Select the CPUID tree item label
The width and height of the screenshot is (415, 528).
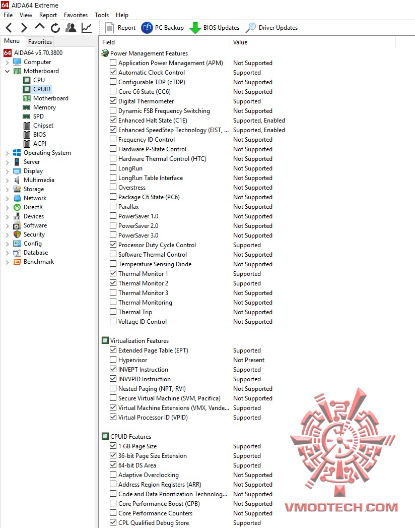click(42, 89)
